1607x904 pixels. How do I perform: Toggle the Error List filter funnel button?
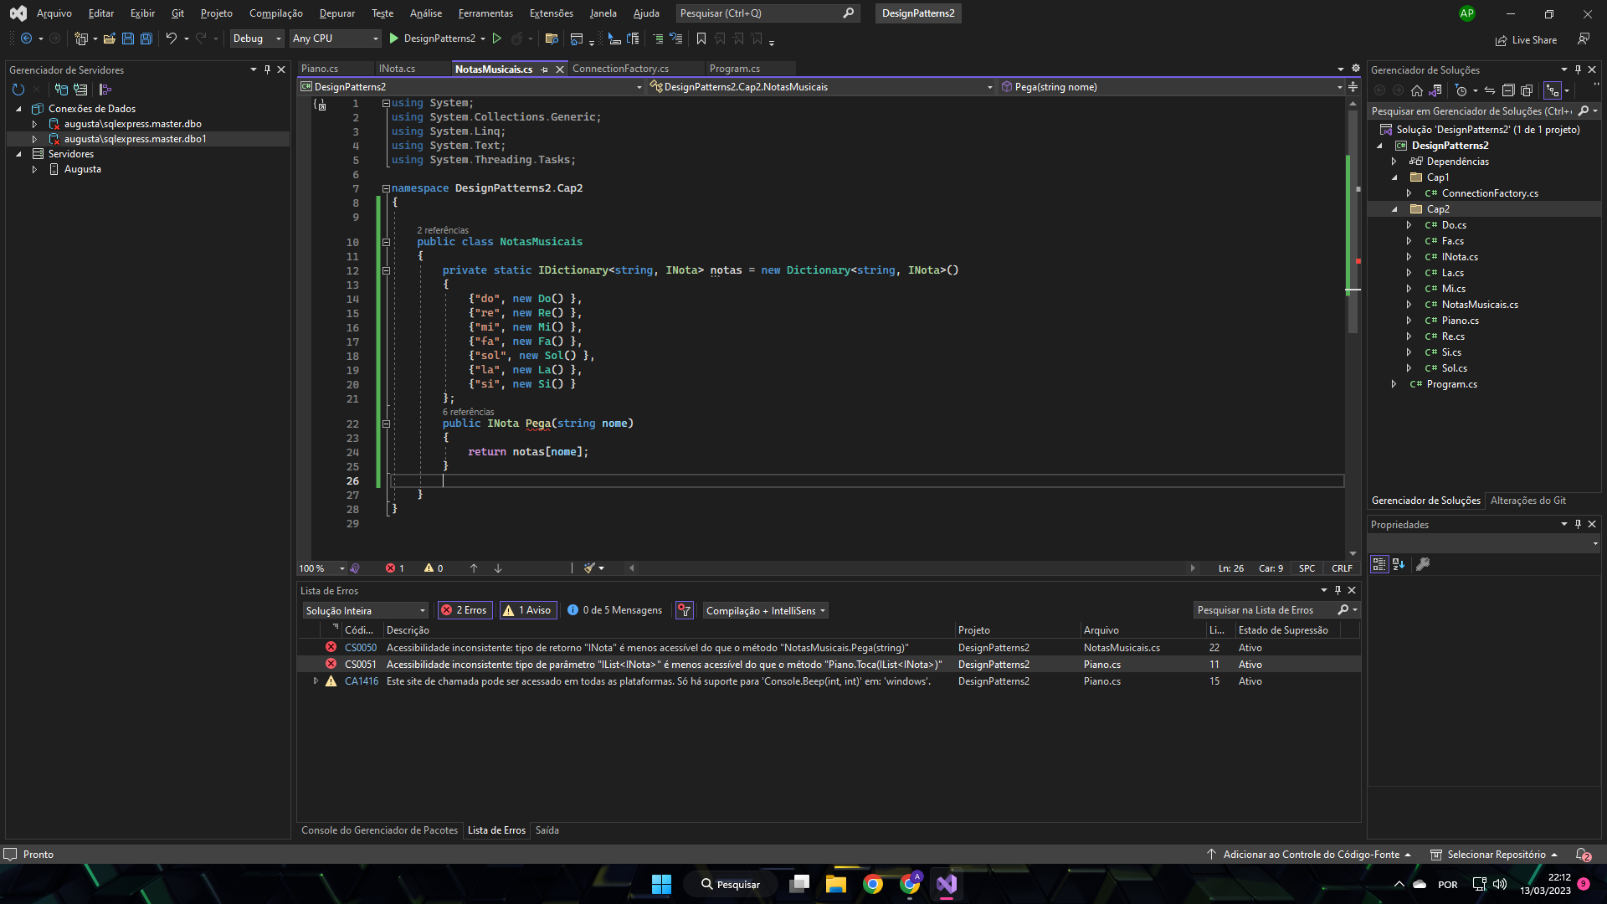(x=685, y=610)
